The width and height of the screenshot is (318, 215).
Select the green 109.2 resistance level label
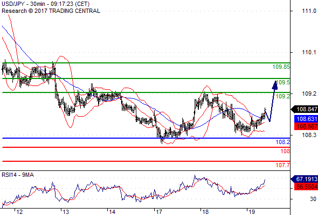click(283, 96)
